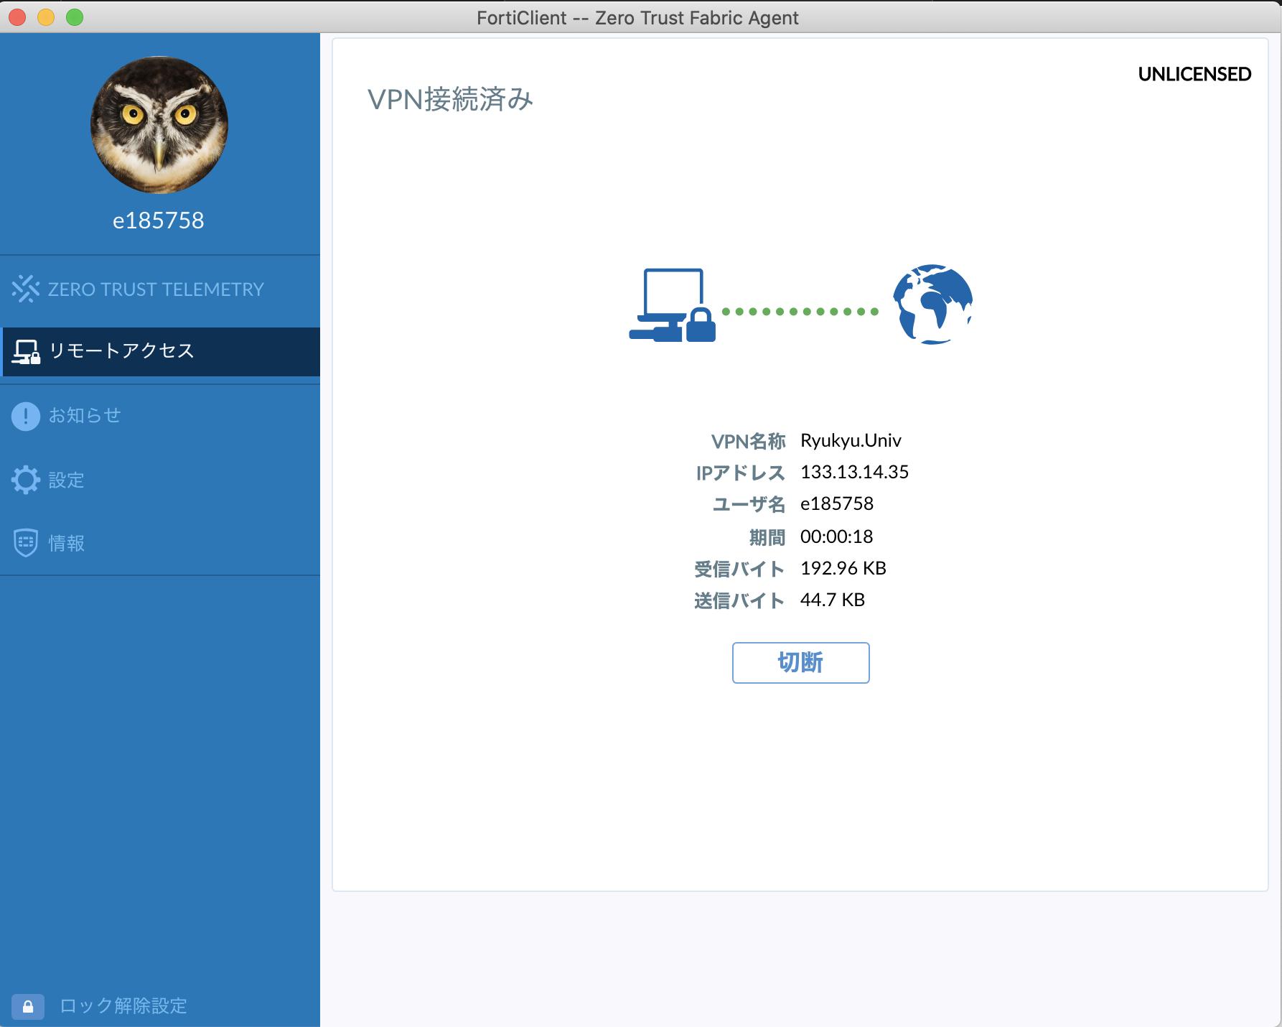Minimize the FortiClient window

pos(46,17)
